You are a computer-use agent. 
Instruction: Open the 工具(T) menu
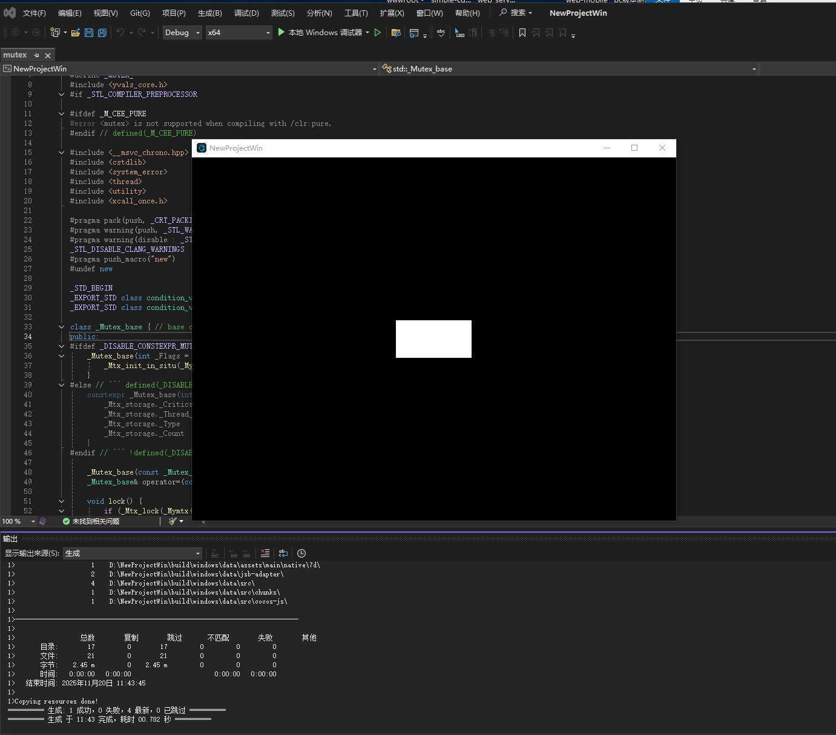pos(356,13)
